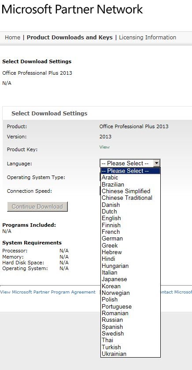This screenshot has height=370, width=192.
Task: Choose '-- Please Select --' highlighted option
Action: pos(130,171)
